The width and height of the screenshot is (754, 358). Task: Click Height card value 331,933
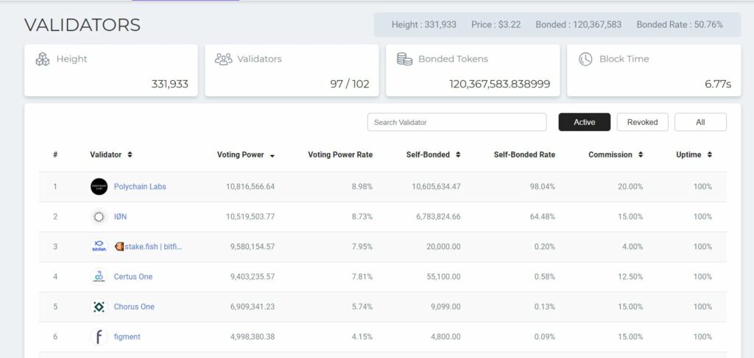(170, 85)
